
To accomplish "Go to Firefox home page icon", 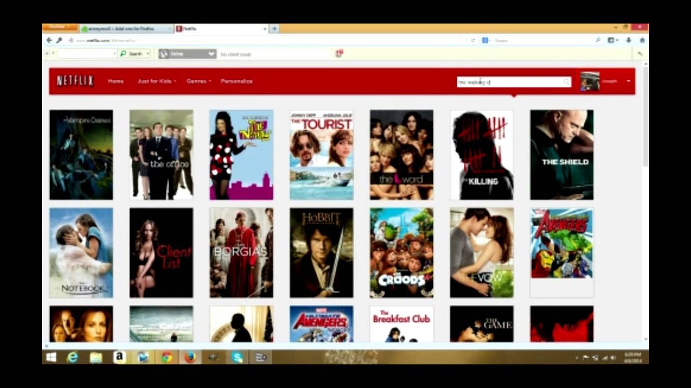I will click(642, 40).
